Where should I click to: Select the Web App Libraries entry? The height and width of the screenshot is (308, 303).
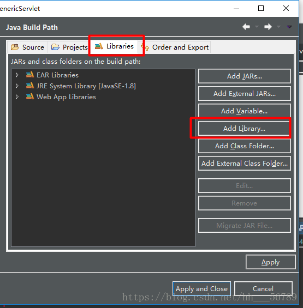[x=66, y=97]
